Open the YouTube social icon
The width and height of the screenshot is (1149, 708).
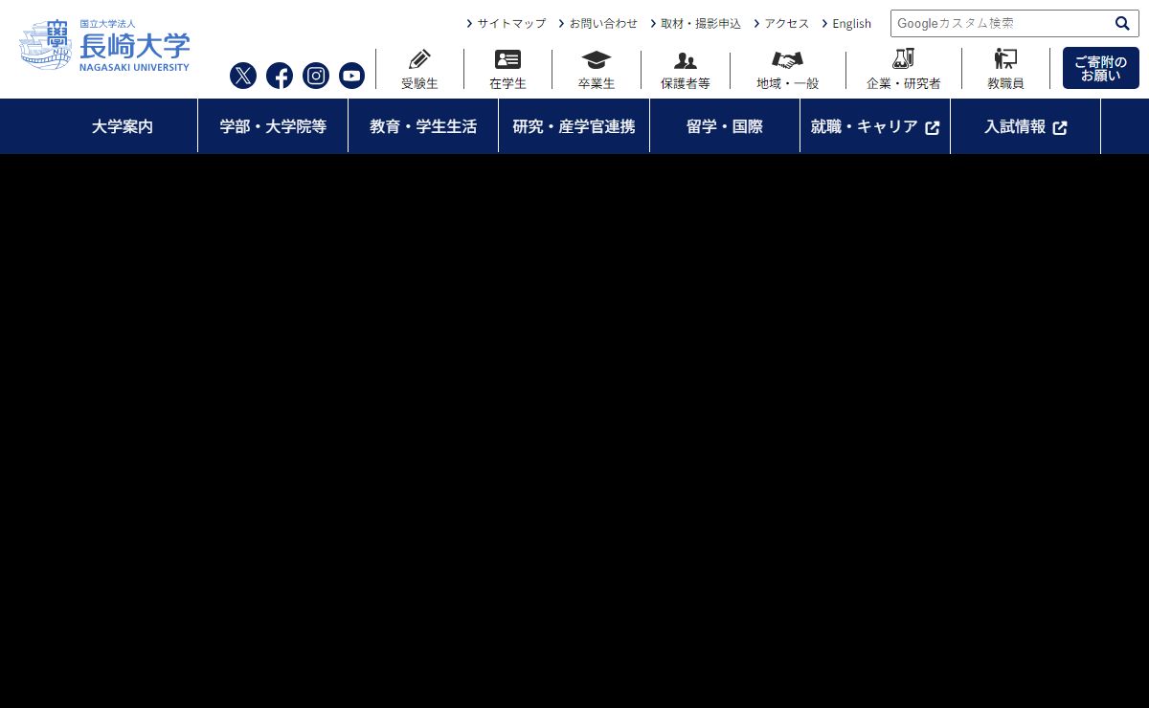(x=352, y=76)
